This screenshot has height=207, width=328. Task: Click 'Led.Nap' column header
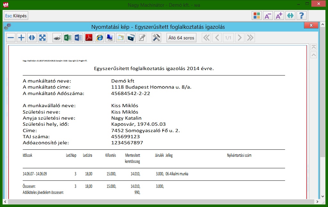[x=71, y=155]
